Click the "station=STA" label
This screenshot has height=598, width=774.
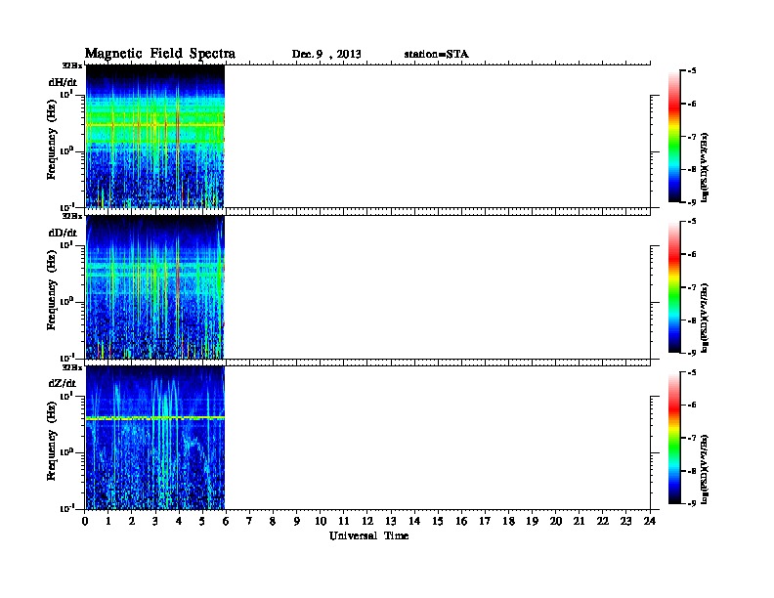pos(436,55)
